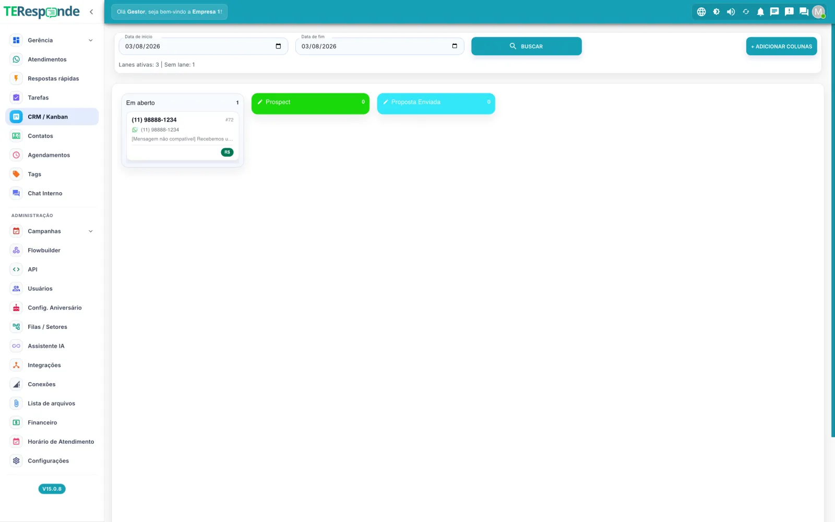Click + ADICIONAR COLUNAS button
Screen dimensions: 835x522
(781, 46)
